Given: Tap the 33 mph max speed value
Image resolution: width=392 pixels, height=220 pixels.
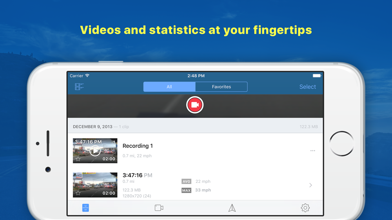Looking at the screenshot, I should 203,190.
